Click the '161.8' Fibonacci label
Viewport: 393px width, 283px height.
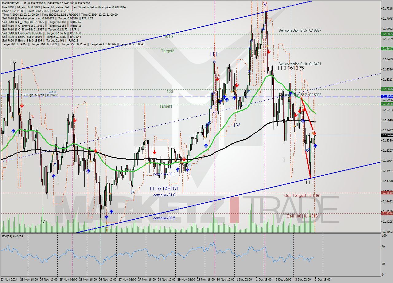169,36
